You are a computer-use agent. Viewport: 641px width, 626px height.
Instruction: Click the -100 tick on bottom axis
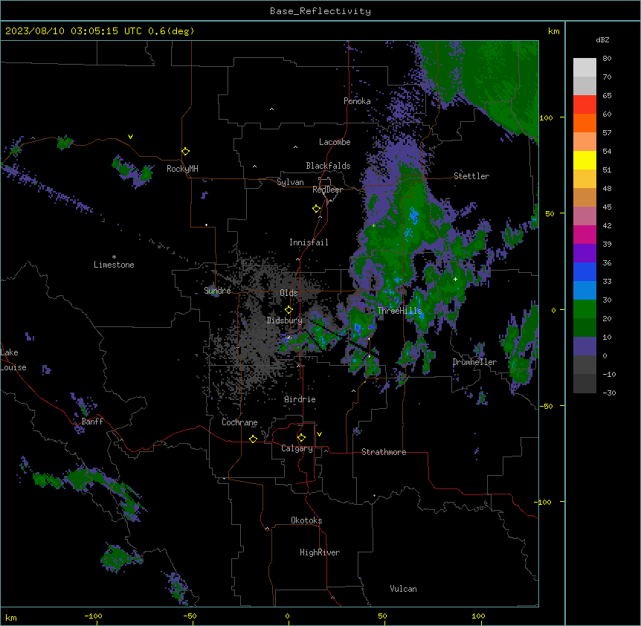click(93, 616)
